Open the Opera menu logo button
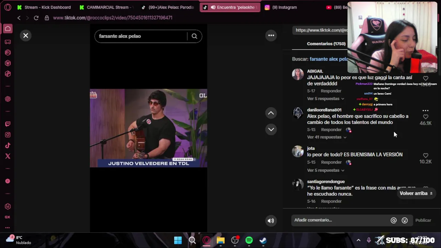Screen dimensions: 441x248 tap(8, 7)
